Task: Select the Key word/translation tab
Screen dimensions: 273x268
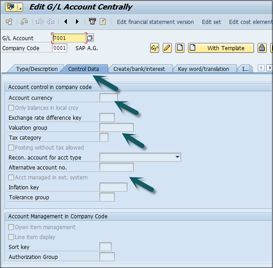Action: tap(203, 69)
